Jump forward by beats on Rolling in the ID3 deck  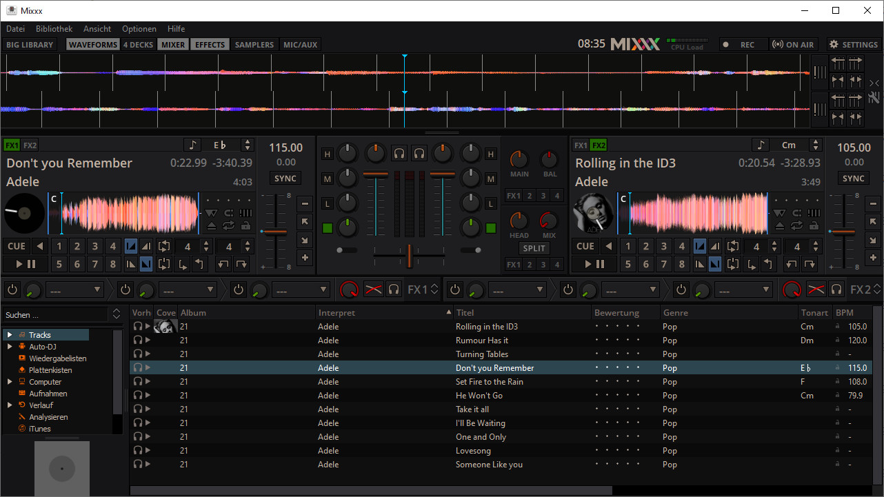click(809, 263)
